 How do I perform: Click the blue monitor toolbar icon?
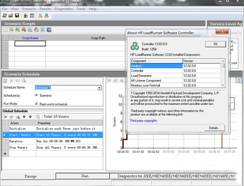pyautogui.click(x=32, y=16)
